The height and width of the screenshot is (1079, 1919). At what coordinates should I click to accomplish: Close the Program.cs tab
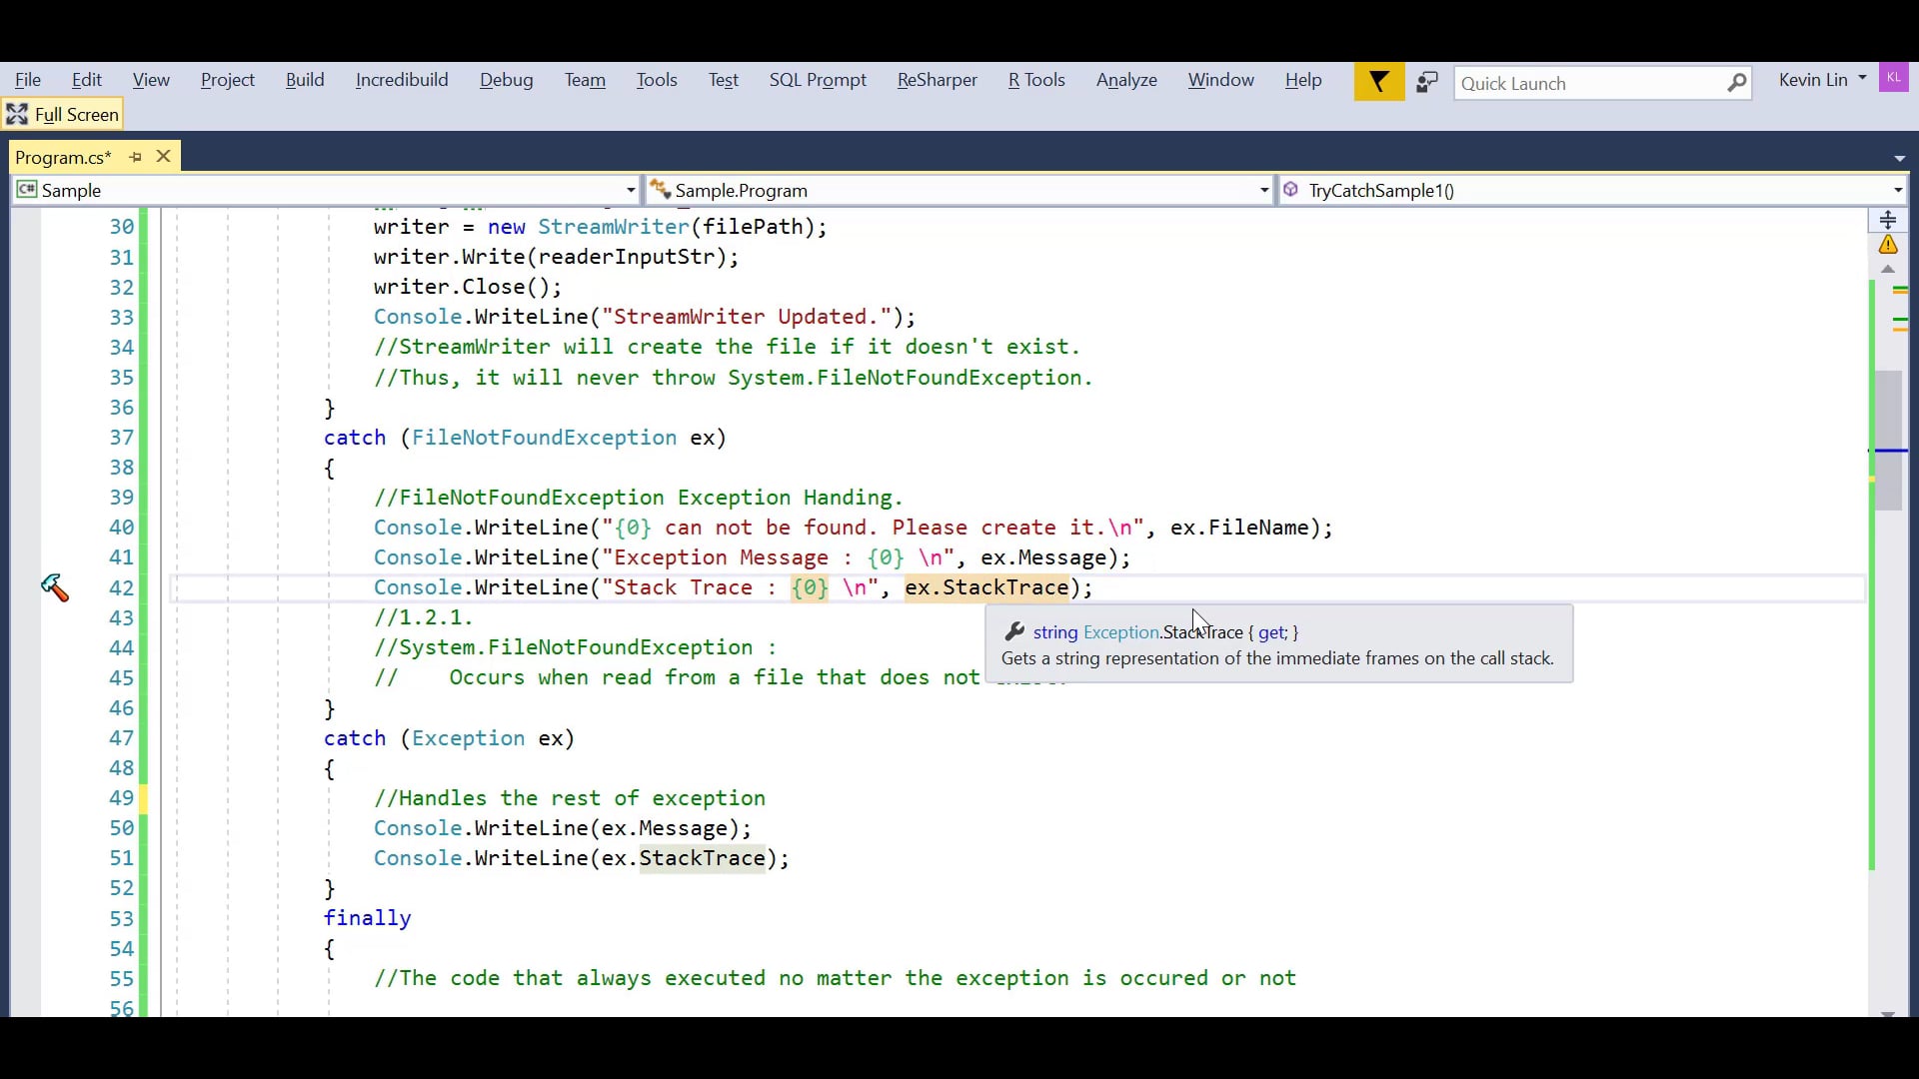[164, 156]
